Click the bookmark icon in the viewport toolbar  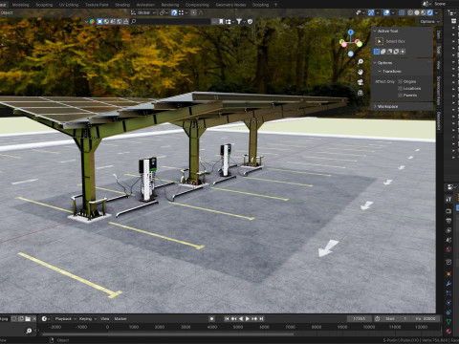[221, 21]
